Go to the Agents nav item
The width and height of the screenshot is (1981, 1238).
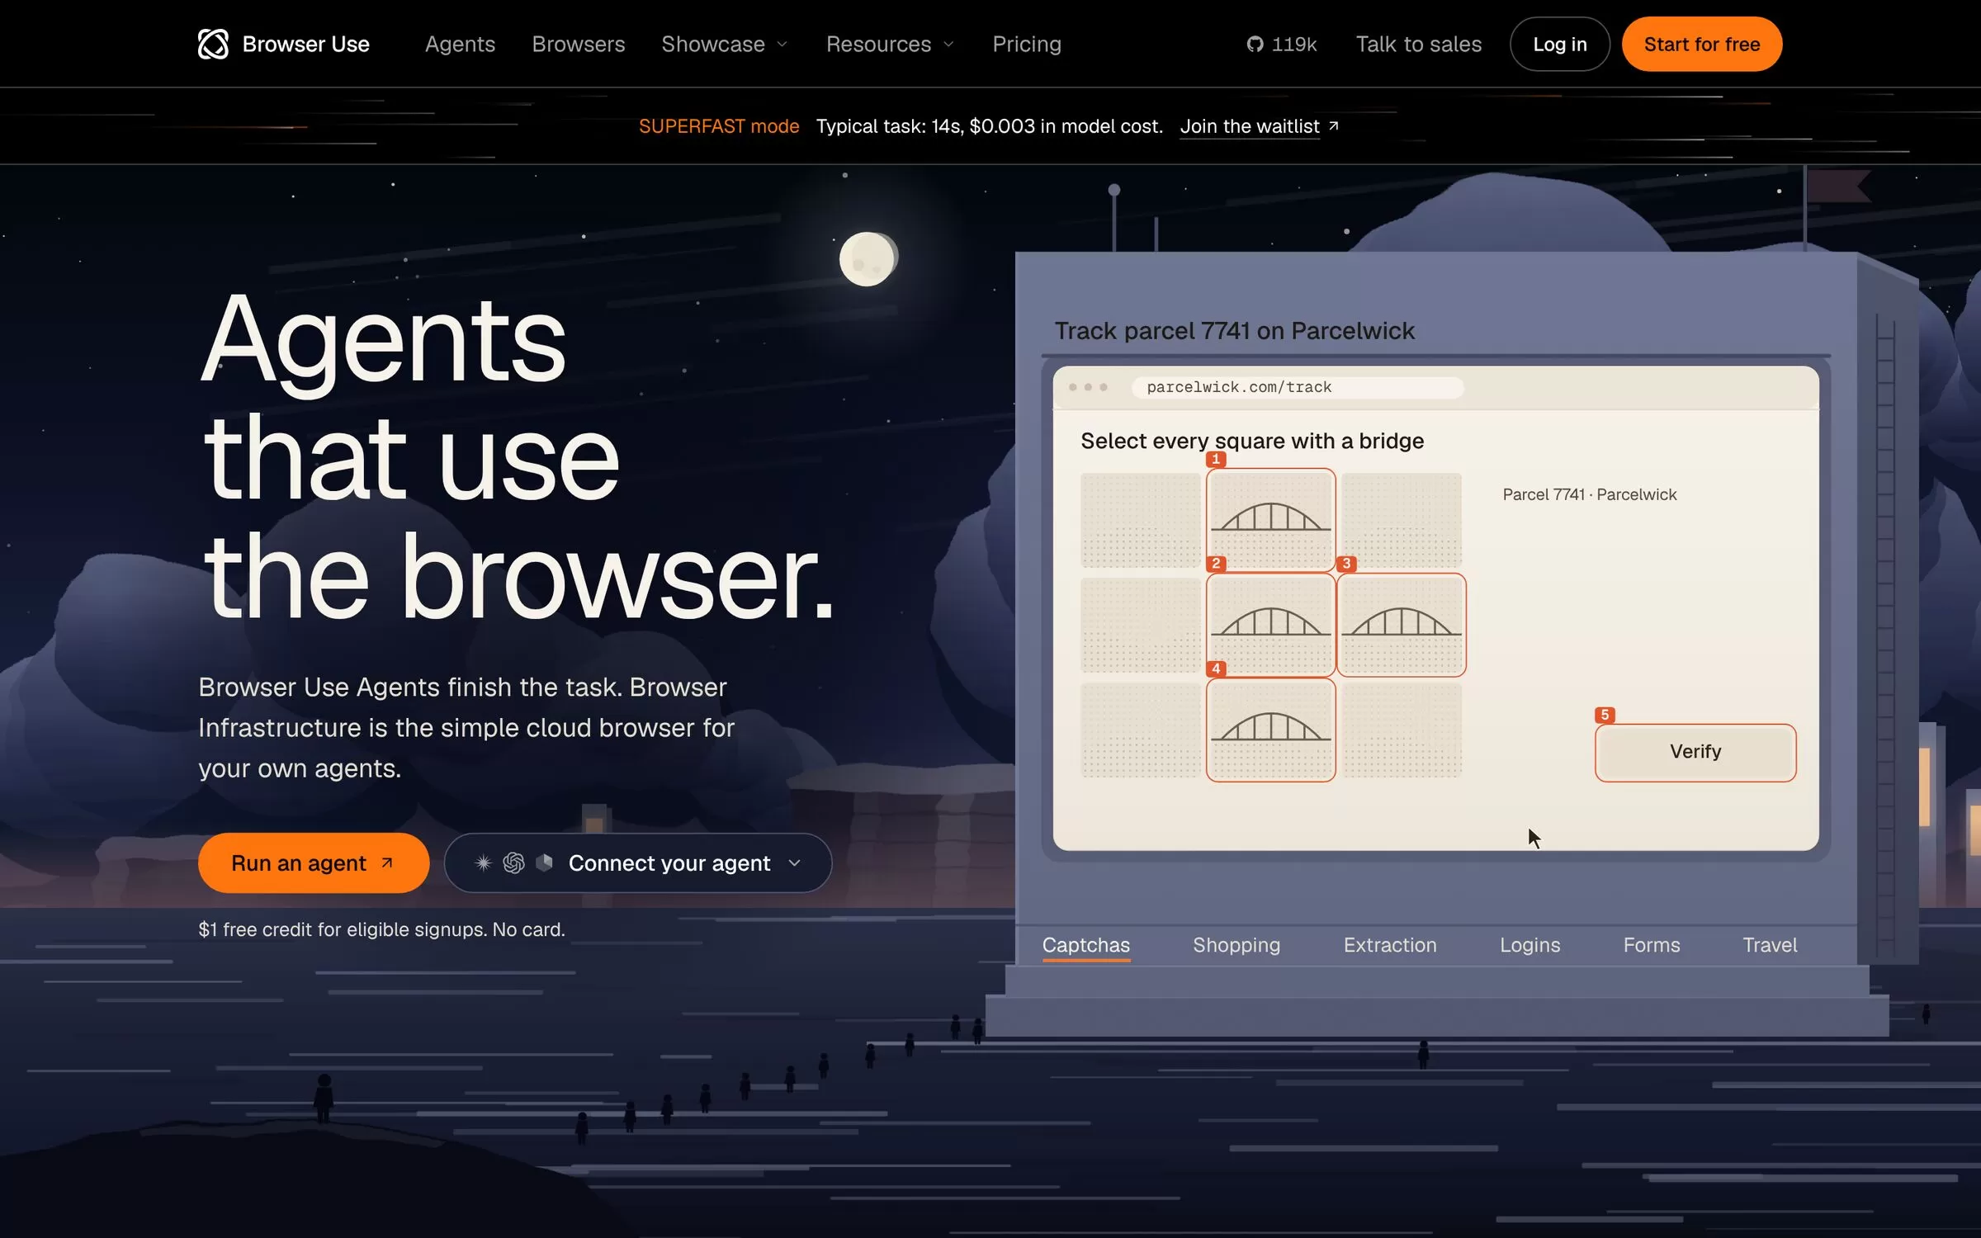(x=460, y=45)
